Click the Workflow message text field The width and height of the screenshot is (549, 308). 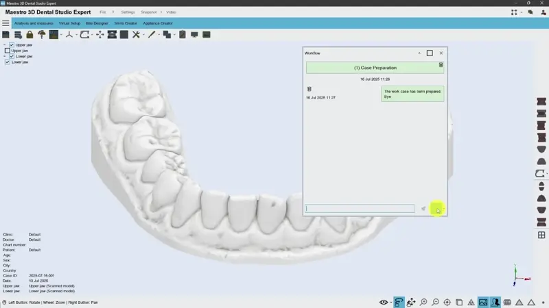pos(360,209)
